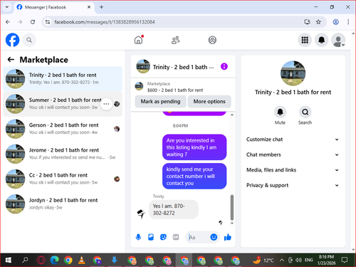Show hidden system tray icons chevron

coord(282,260)
